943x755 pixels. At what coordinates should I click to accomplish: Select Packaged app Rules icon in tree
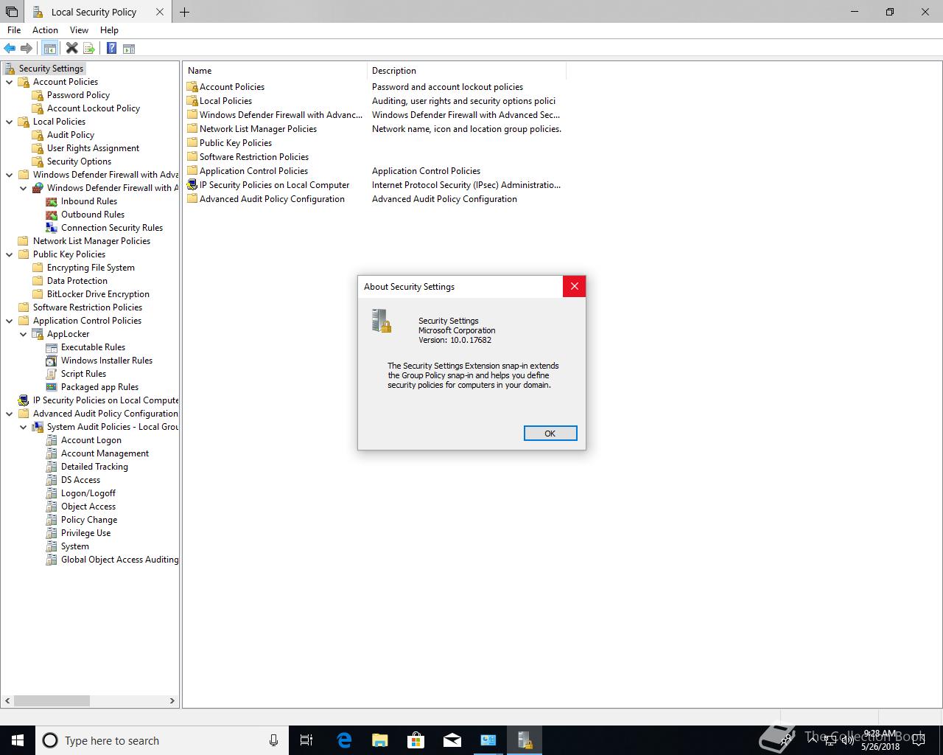point(52,387)
